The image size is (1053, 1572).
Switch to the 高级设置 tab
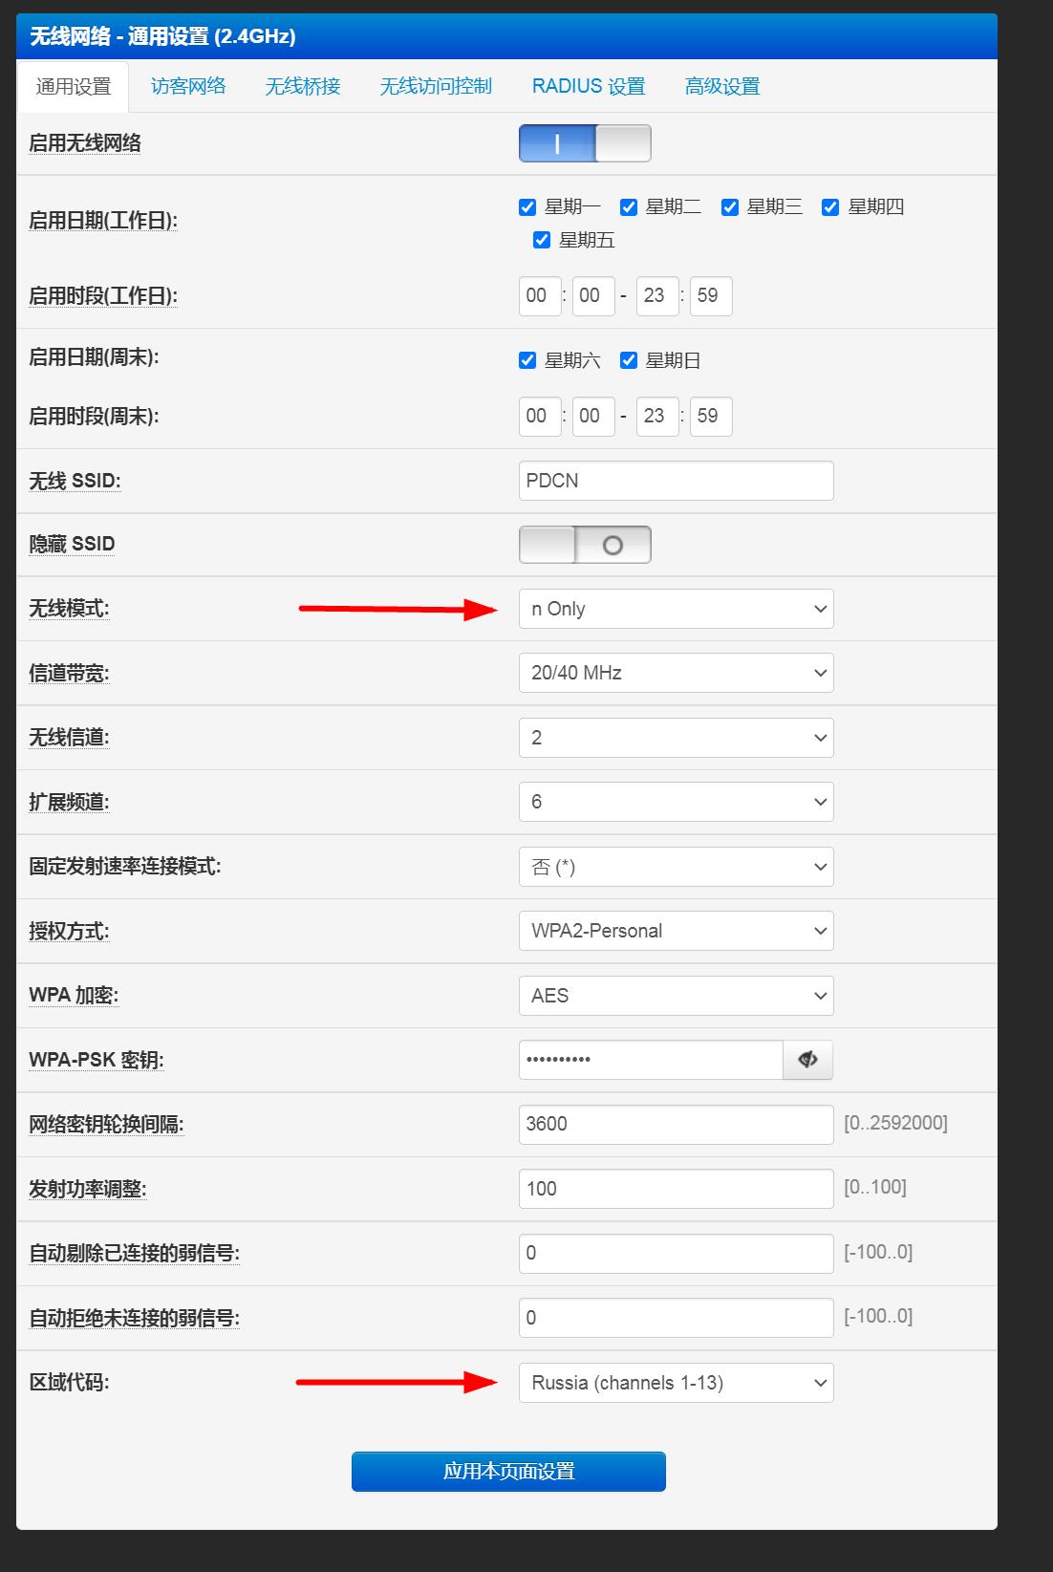pos(722,86)
